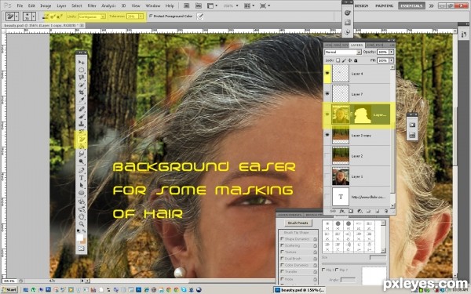Choose Sampling Continuous icon in options bar
The image size is (471, 294).
pos(46,16)
